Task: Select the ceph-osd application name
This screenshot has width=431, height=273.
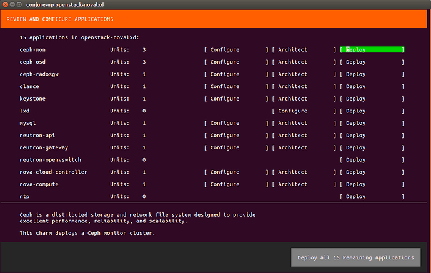Action: click(32, 62)
